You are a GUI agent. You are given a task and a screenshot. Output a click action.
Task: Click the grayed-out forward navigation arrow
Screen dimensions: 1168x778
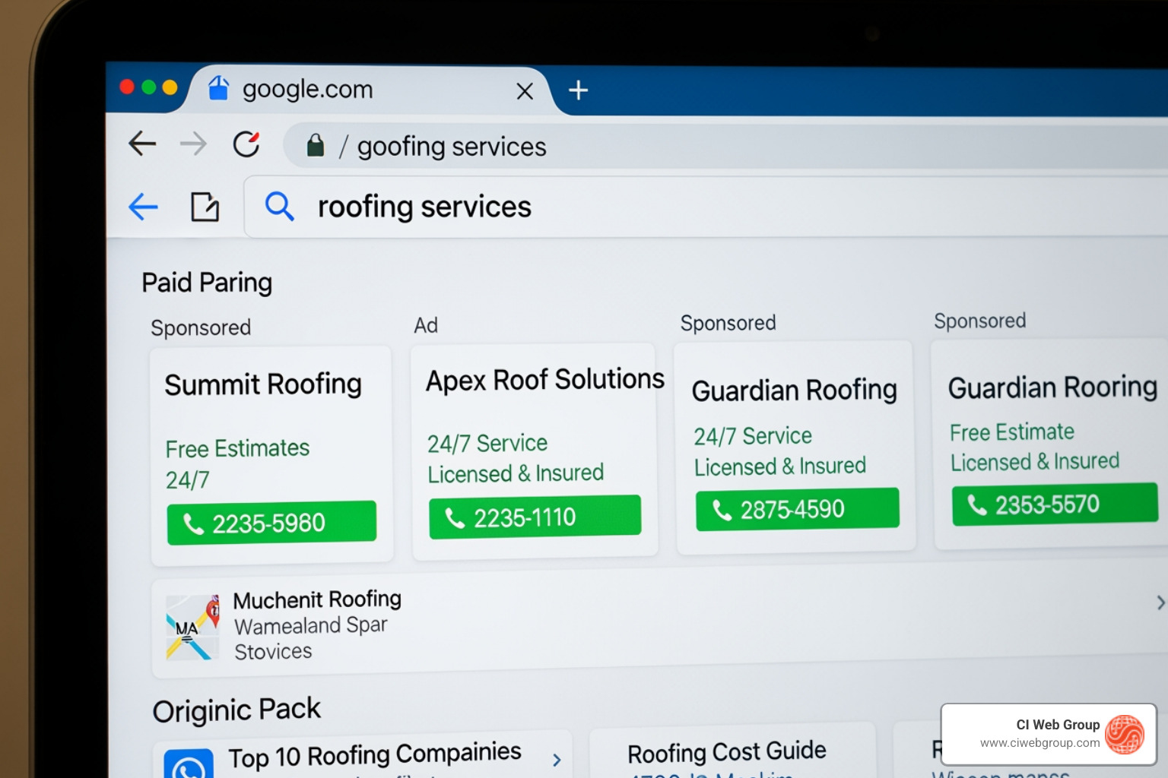click(193, 144)
